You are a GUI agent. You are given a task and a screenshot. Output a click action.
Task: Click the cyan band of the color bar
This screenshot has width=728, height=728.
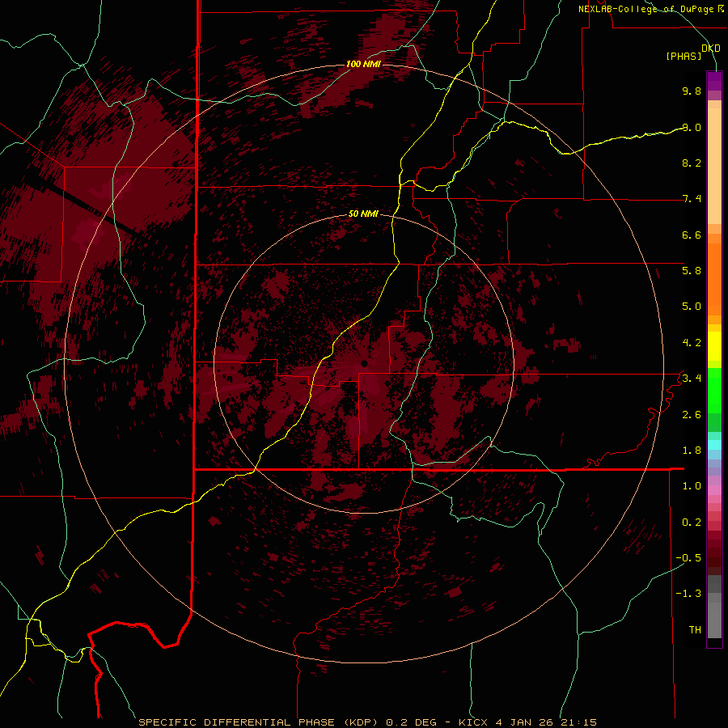[714, 445]
